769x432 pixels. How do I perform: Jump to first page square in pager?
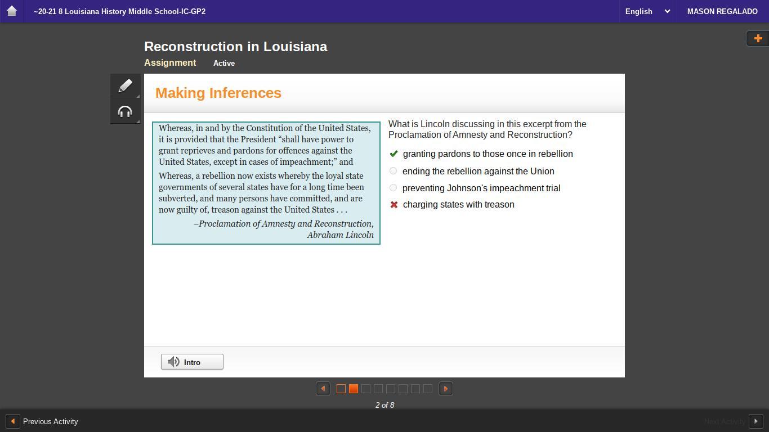click(x=341, y=389)
